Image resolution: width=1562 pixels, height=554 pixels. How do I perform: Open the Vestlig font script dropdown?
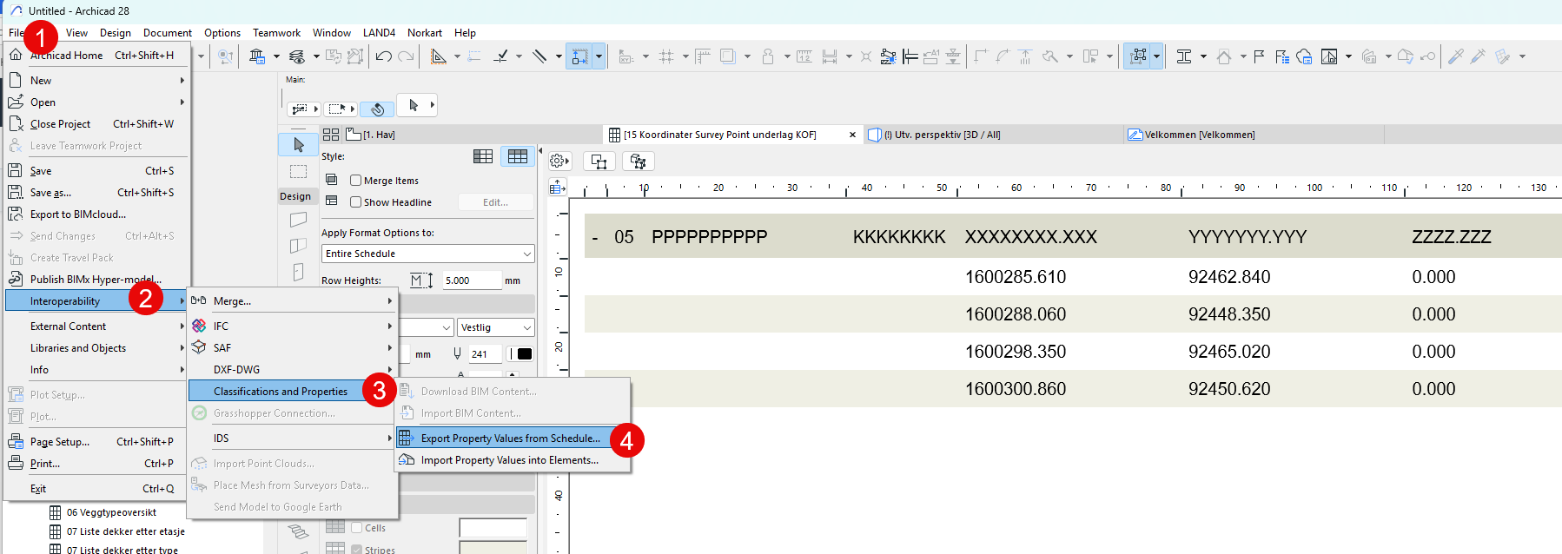[x=495, y=327]
